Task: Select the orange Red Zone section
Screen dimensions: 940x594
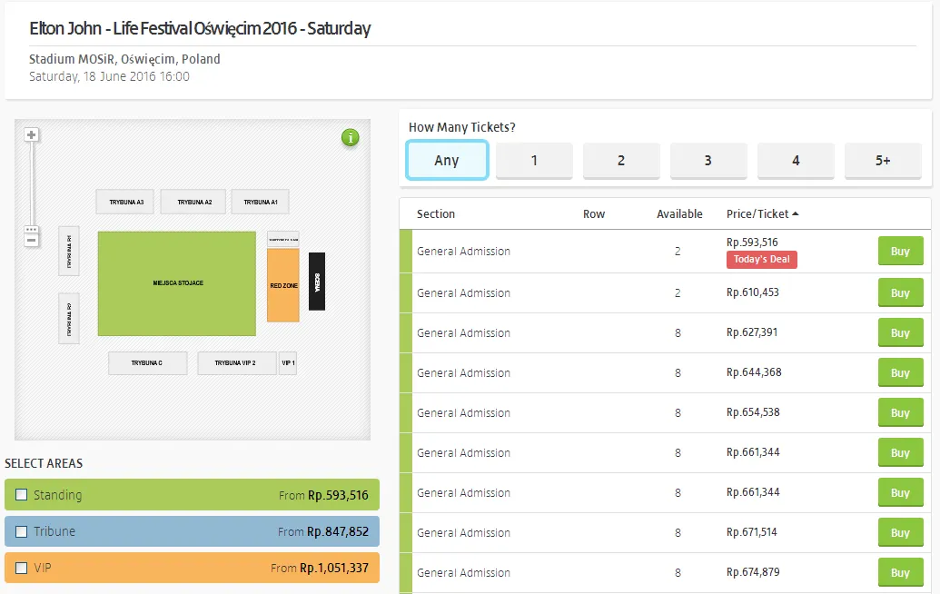Action: 283,285
